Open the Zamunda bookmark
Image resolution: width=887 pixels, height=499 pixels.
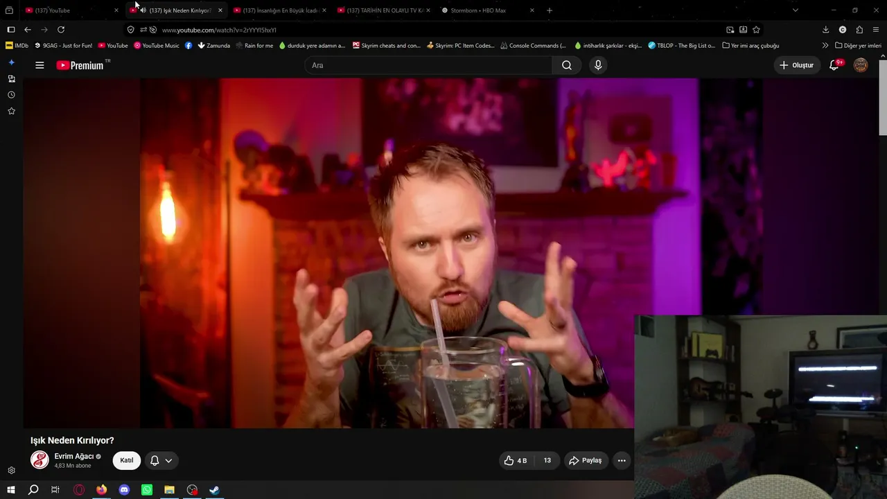[x=213, y=46]
